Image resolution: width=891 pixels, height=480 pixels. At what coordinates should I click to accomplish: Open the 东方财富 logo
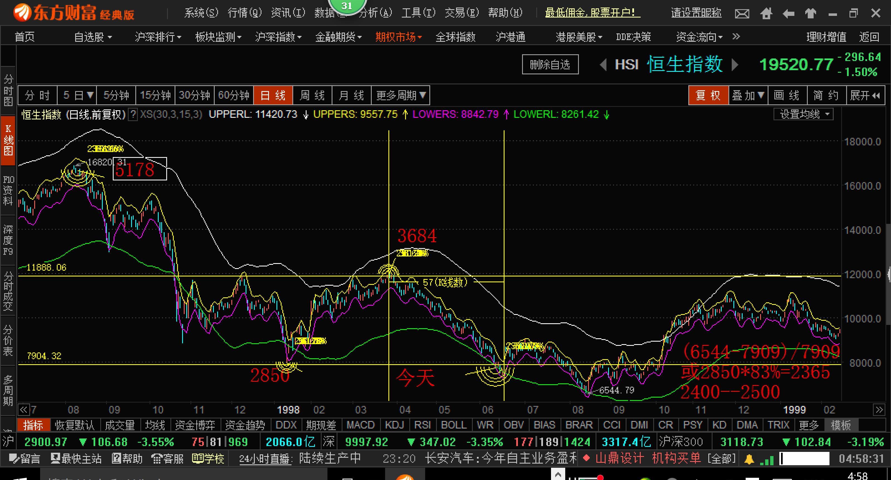tap(74, 13)
